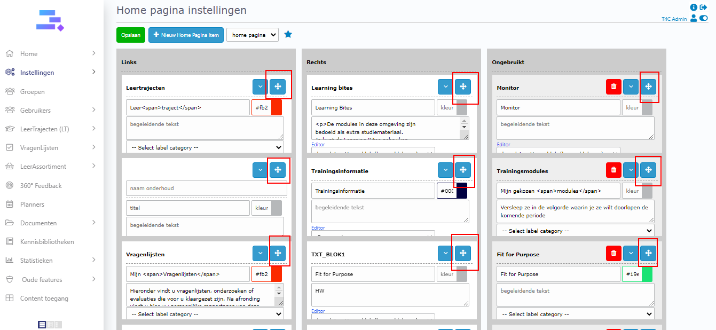The image size is (716, 330).
Task: Click the logout arrow icon at top right
Action: click(703, 7)
